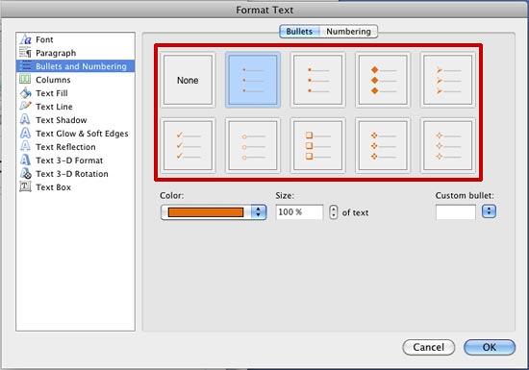
Task: Click the Cancel button
Action: pyautogui.click(x=428, y=347)
